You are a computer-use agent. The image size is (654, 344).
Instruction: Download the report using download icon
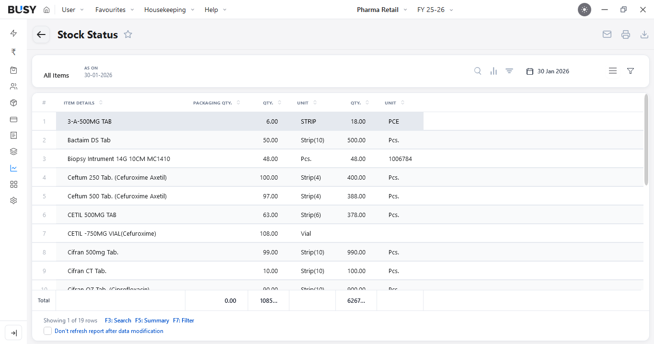point(644,34)
